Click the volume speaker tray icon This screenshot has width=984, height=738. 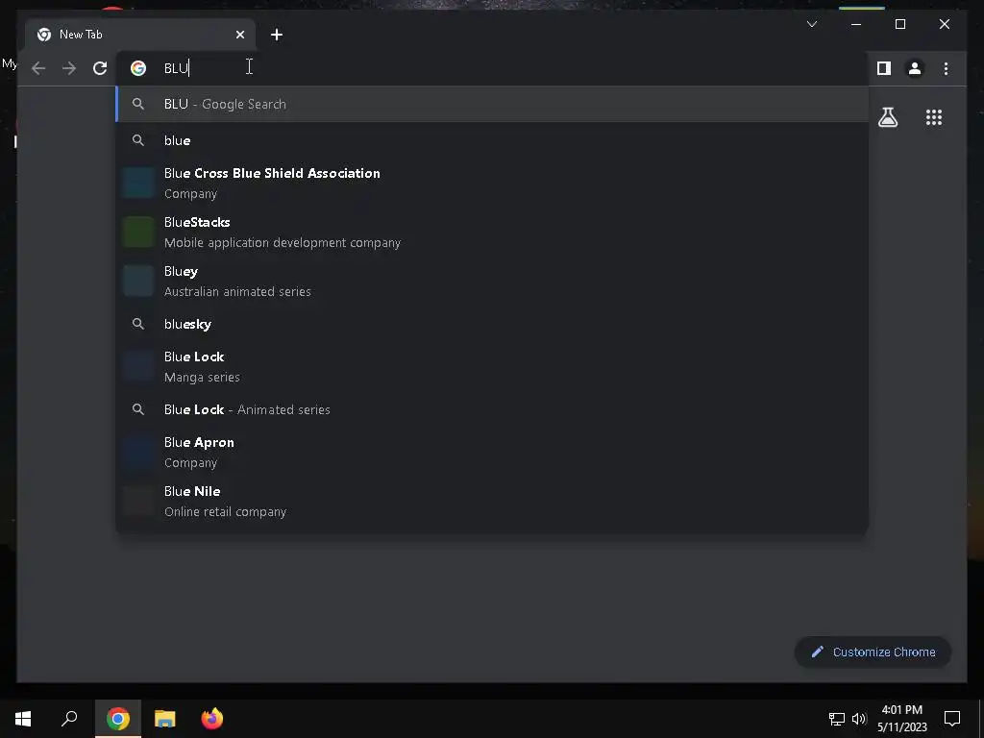point(859,719)
